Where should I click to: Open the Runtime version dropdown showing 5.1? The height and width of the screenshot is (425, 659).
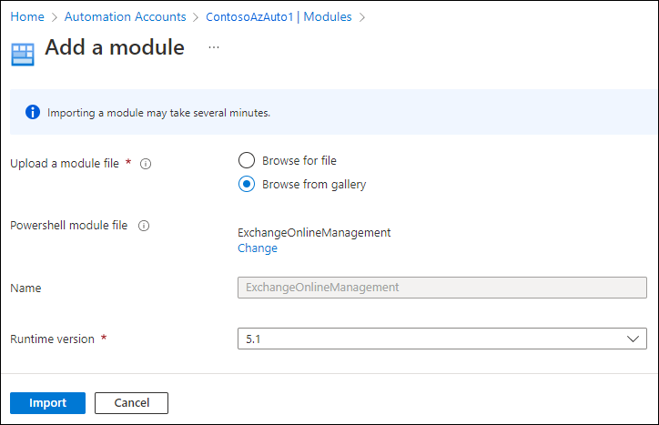(441, 339)
